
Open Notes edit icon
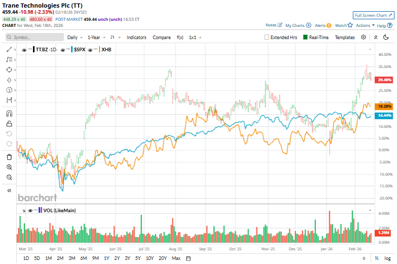point(280,25)
